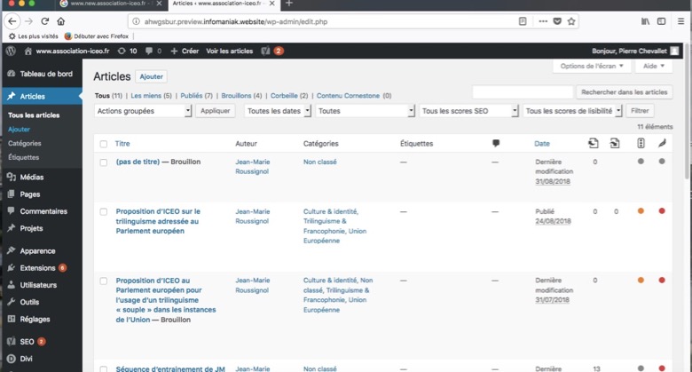Sort articles by Titre column header
This screenshot has height=372, width=692.
tap(122, 144)
